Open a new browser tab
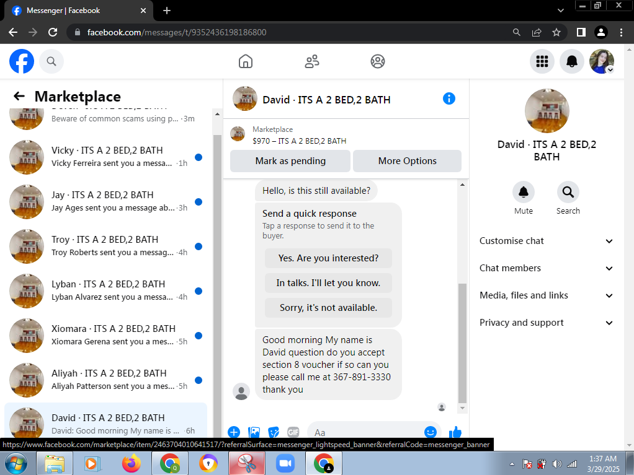 tap(167, 11)
